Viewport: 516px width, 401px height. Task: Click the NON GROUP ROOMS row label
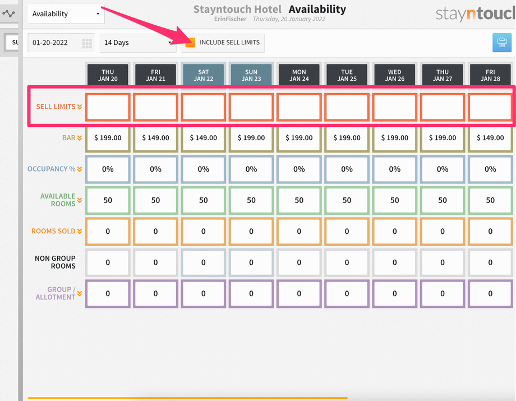[x=56, y=262]
